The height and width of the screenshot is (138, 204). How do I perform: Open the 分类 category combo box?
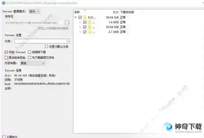point(42,41)
